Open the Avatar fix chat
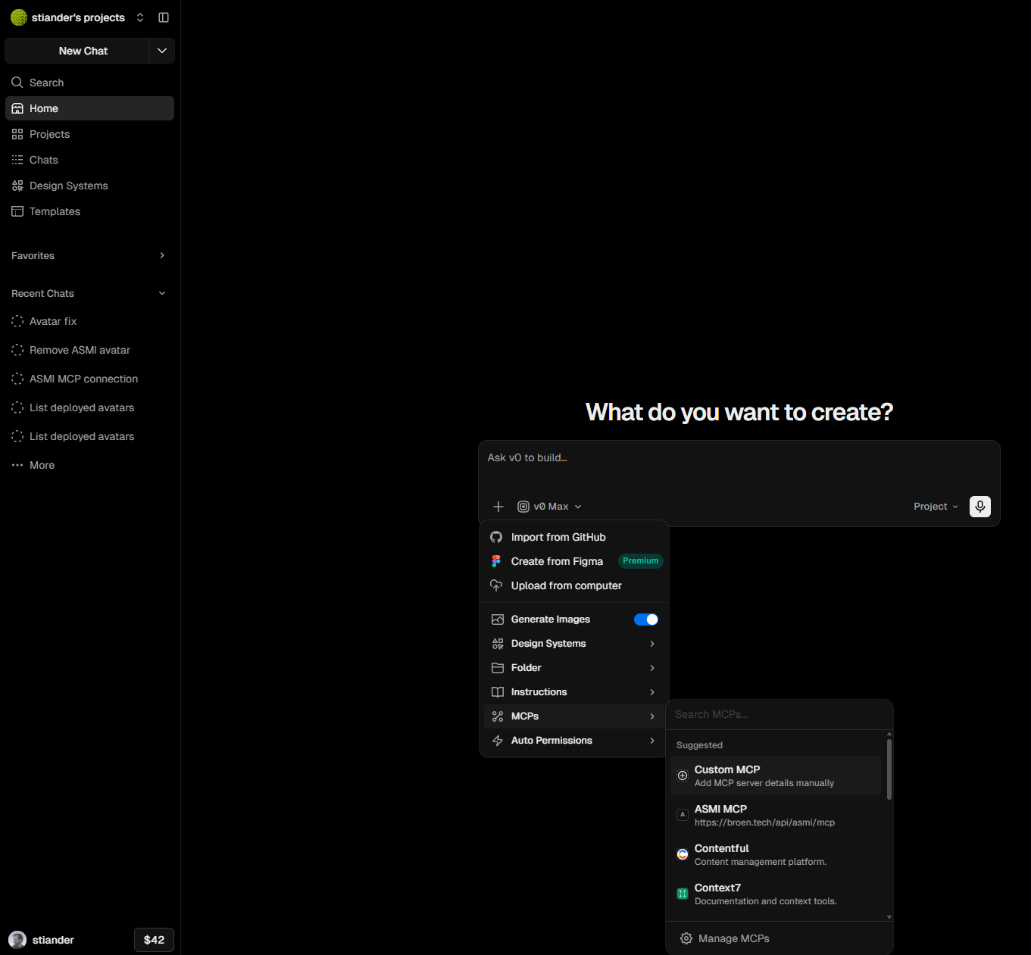 click(89, 321)
